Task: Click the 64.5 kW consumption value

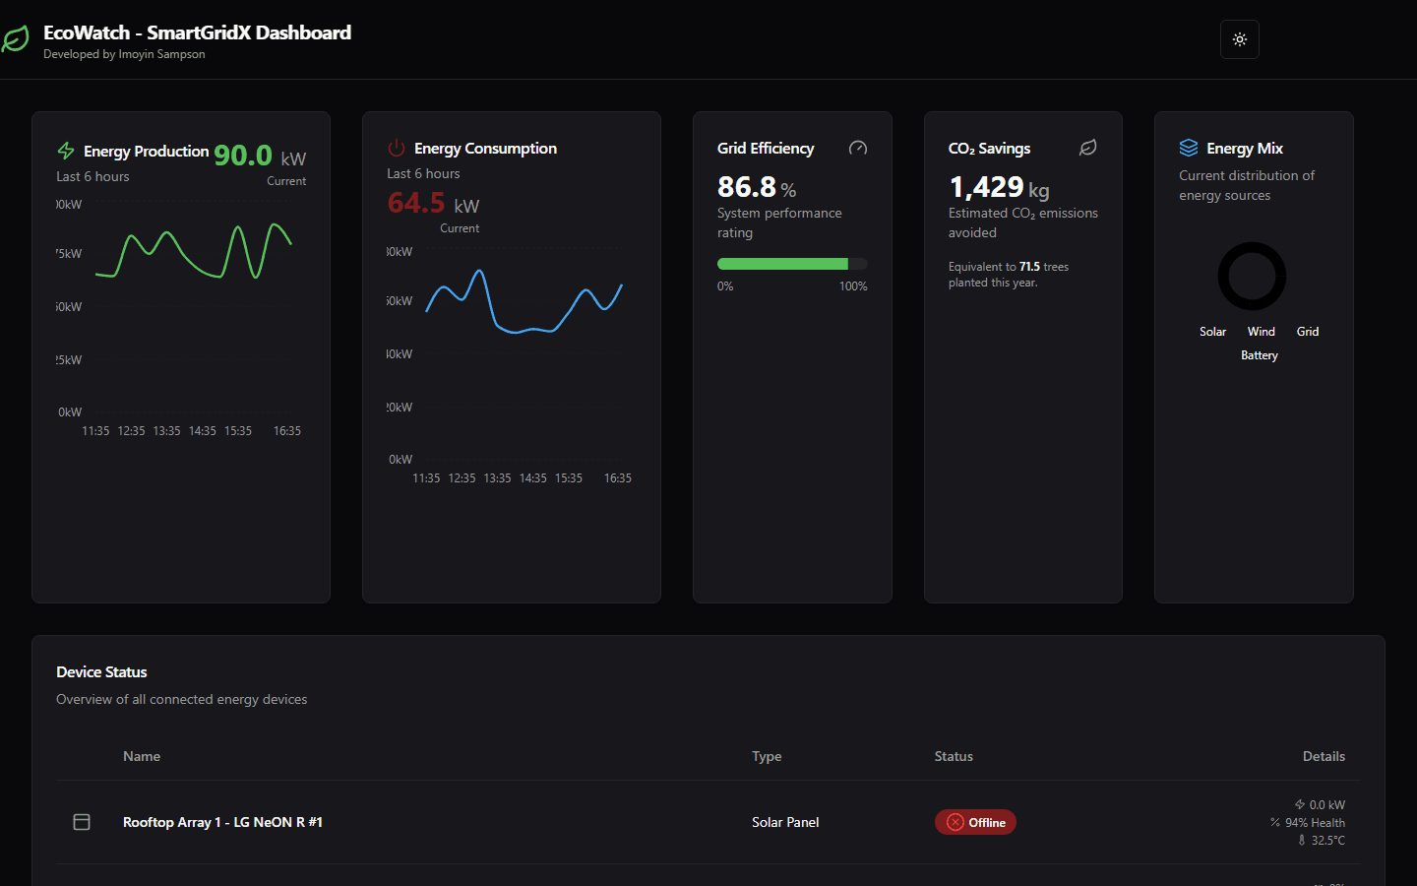Action: [433, 203]
